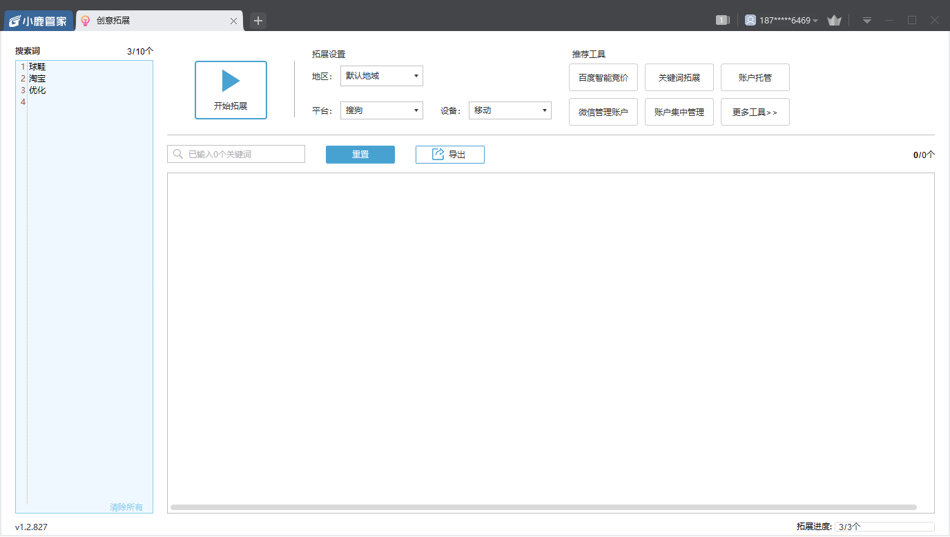Close the 创意拓展 tab
The width and height of the screenshot is (950, 537).
pos(234,21)
